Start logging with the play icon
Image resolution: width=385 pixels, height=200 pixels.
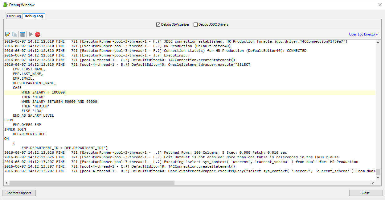[x=30, y=34]
